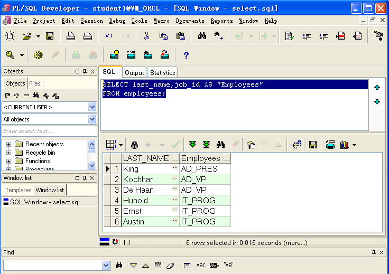
Task: Click the Explain plan lightbulb icon
Action: (114, 55)
